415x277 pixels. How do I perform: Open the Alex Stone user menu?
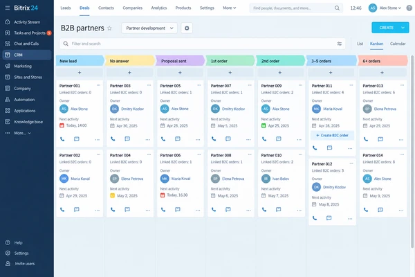pyautogui.click(x=385, y=8)
